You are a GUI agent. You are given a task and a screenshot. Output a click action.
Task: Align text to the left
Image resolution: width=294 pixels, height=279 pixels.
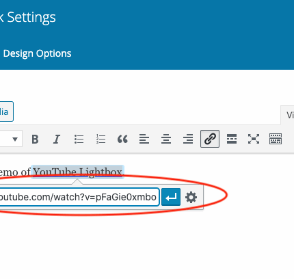click(x=144, y=139)
